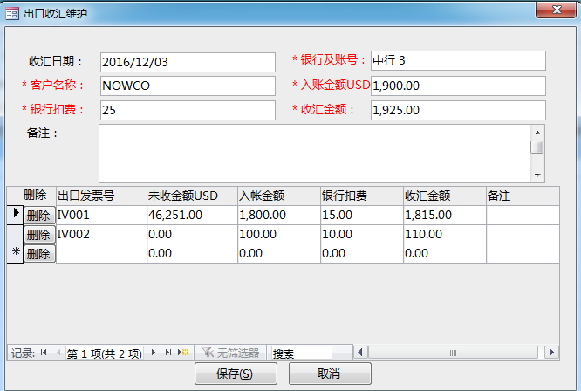This screenshot has height=391, width=581.
Task: Click the 客户名称 field with NOWCO
Action: (x=187, y=86)
